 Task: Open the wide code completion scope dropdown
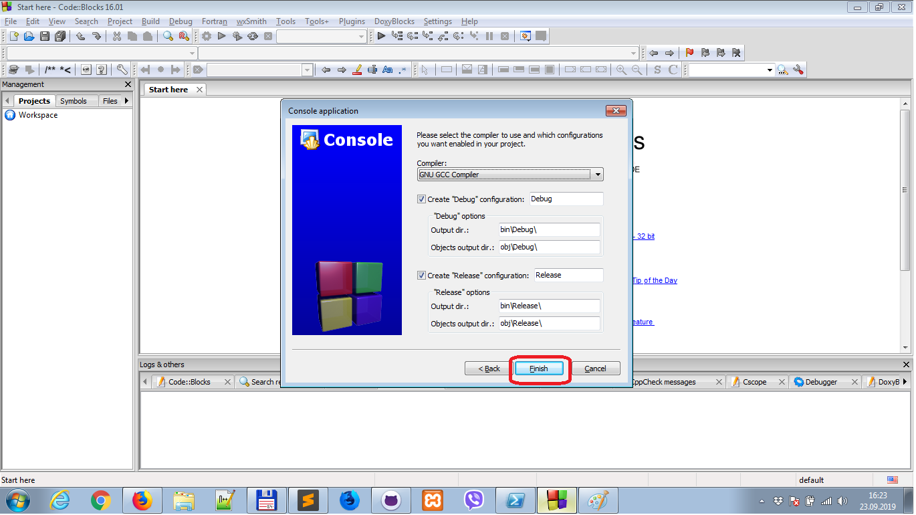634,53
